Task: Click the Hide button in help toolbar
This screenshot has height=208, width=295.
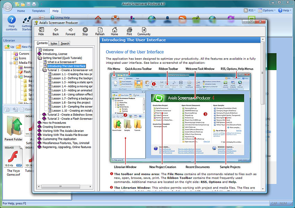Action: (41, 31)
